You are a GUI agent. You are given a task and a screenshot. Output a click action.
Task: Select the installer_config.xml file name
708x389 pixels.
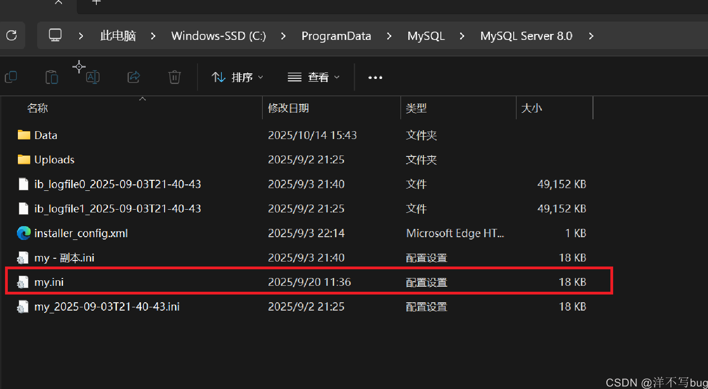(81, 233)
